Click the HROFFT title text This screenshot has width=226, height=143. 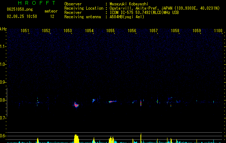37,3
